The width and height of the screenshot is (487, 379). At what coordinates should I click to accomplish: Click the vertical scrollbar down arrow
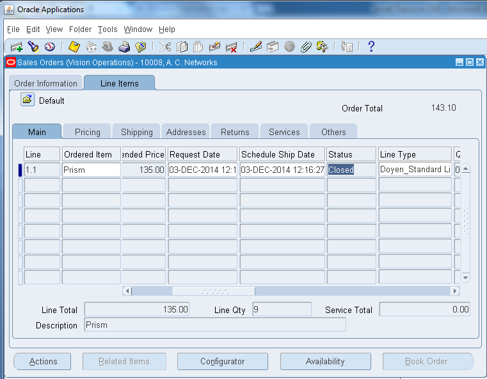pos(465,277)
